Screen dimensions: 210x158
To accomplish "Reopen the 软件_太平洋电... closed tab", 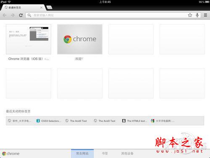I will pos(20,121).
